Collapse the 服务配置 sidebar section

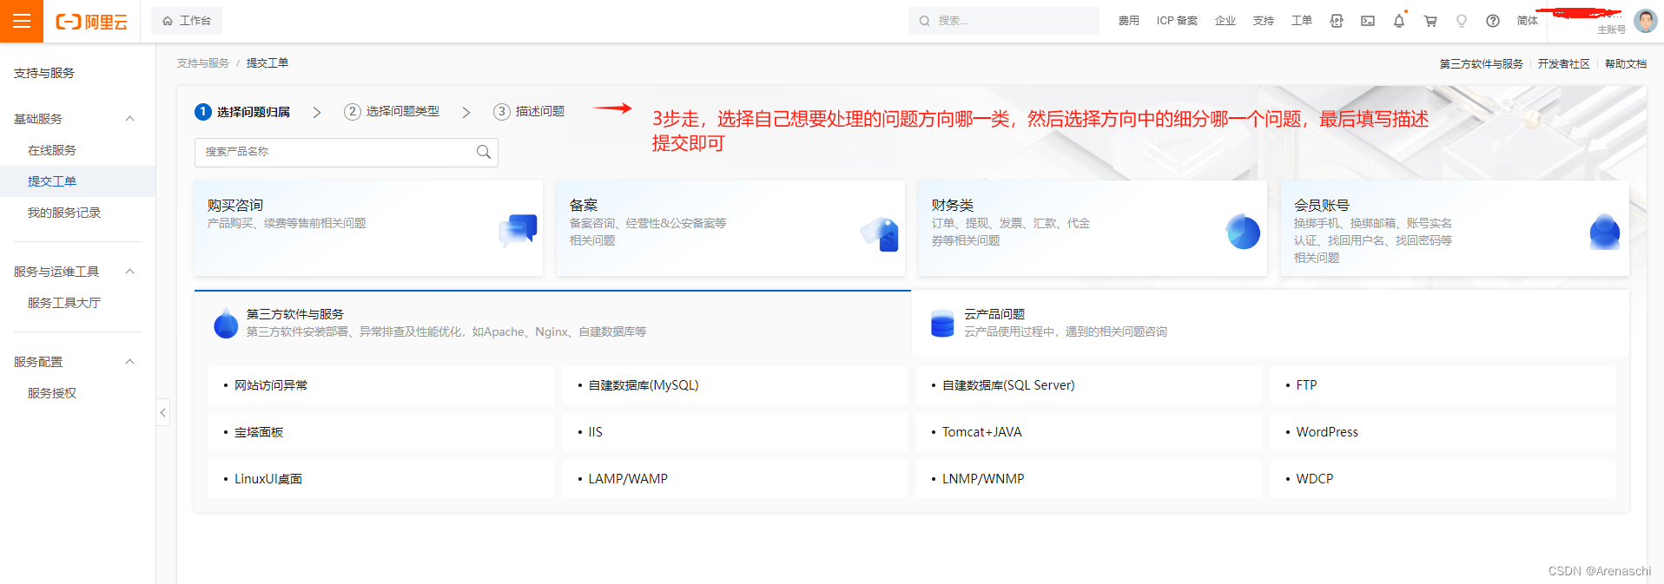pos(130,362)
